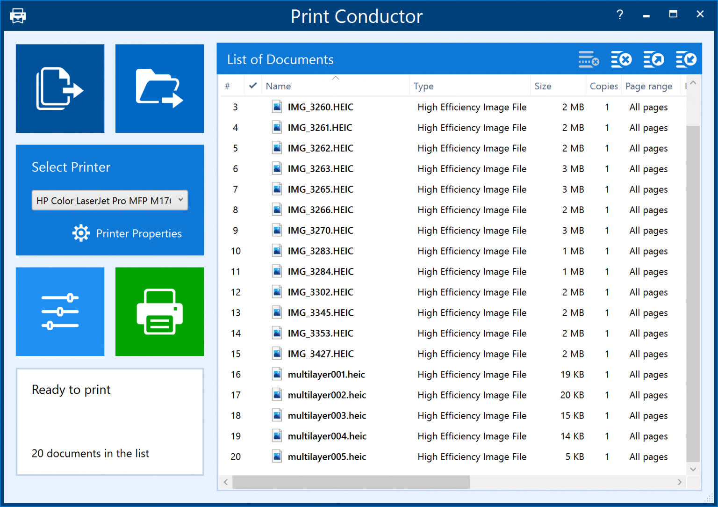Sort the list by Name column
This screenshot has width=718, height=507.
(279, 86)
